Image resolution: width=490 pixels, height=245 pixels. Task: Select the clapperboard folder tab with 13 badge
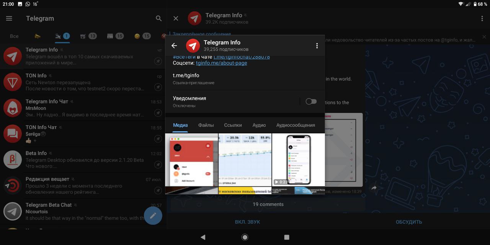click(88, 36)
